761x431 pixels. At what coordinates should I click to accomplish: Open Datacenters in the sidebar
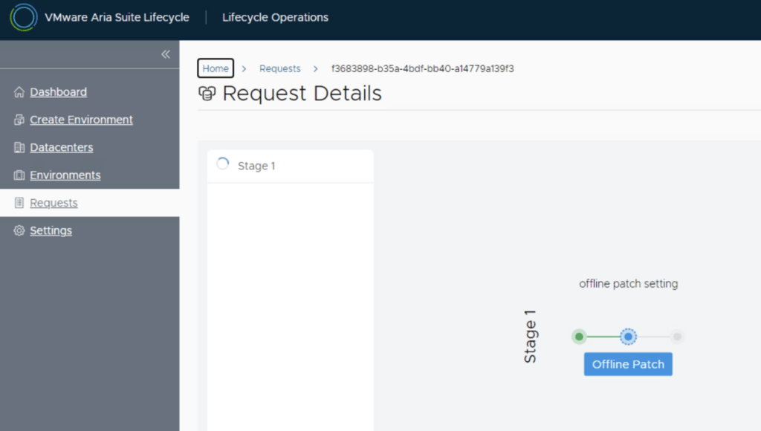click(x=61, y=148)
